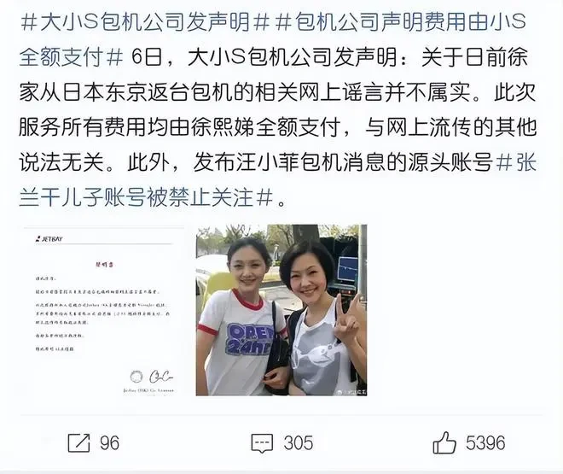Tap the 305 comment count
Viewport: 563px width, 474px height.
(299, 443)
